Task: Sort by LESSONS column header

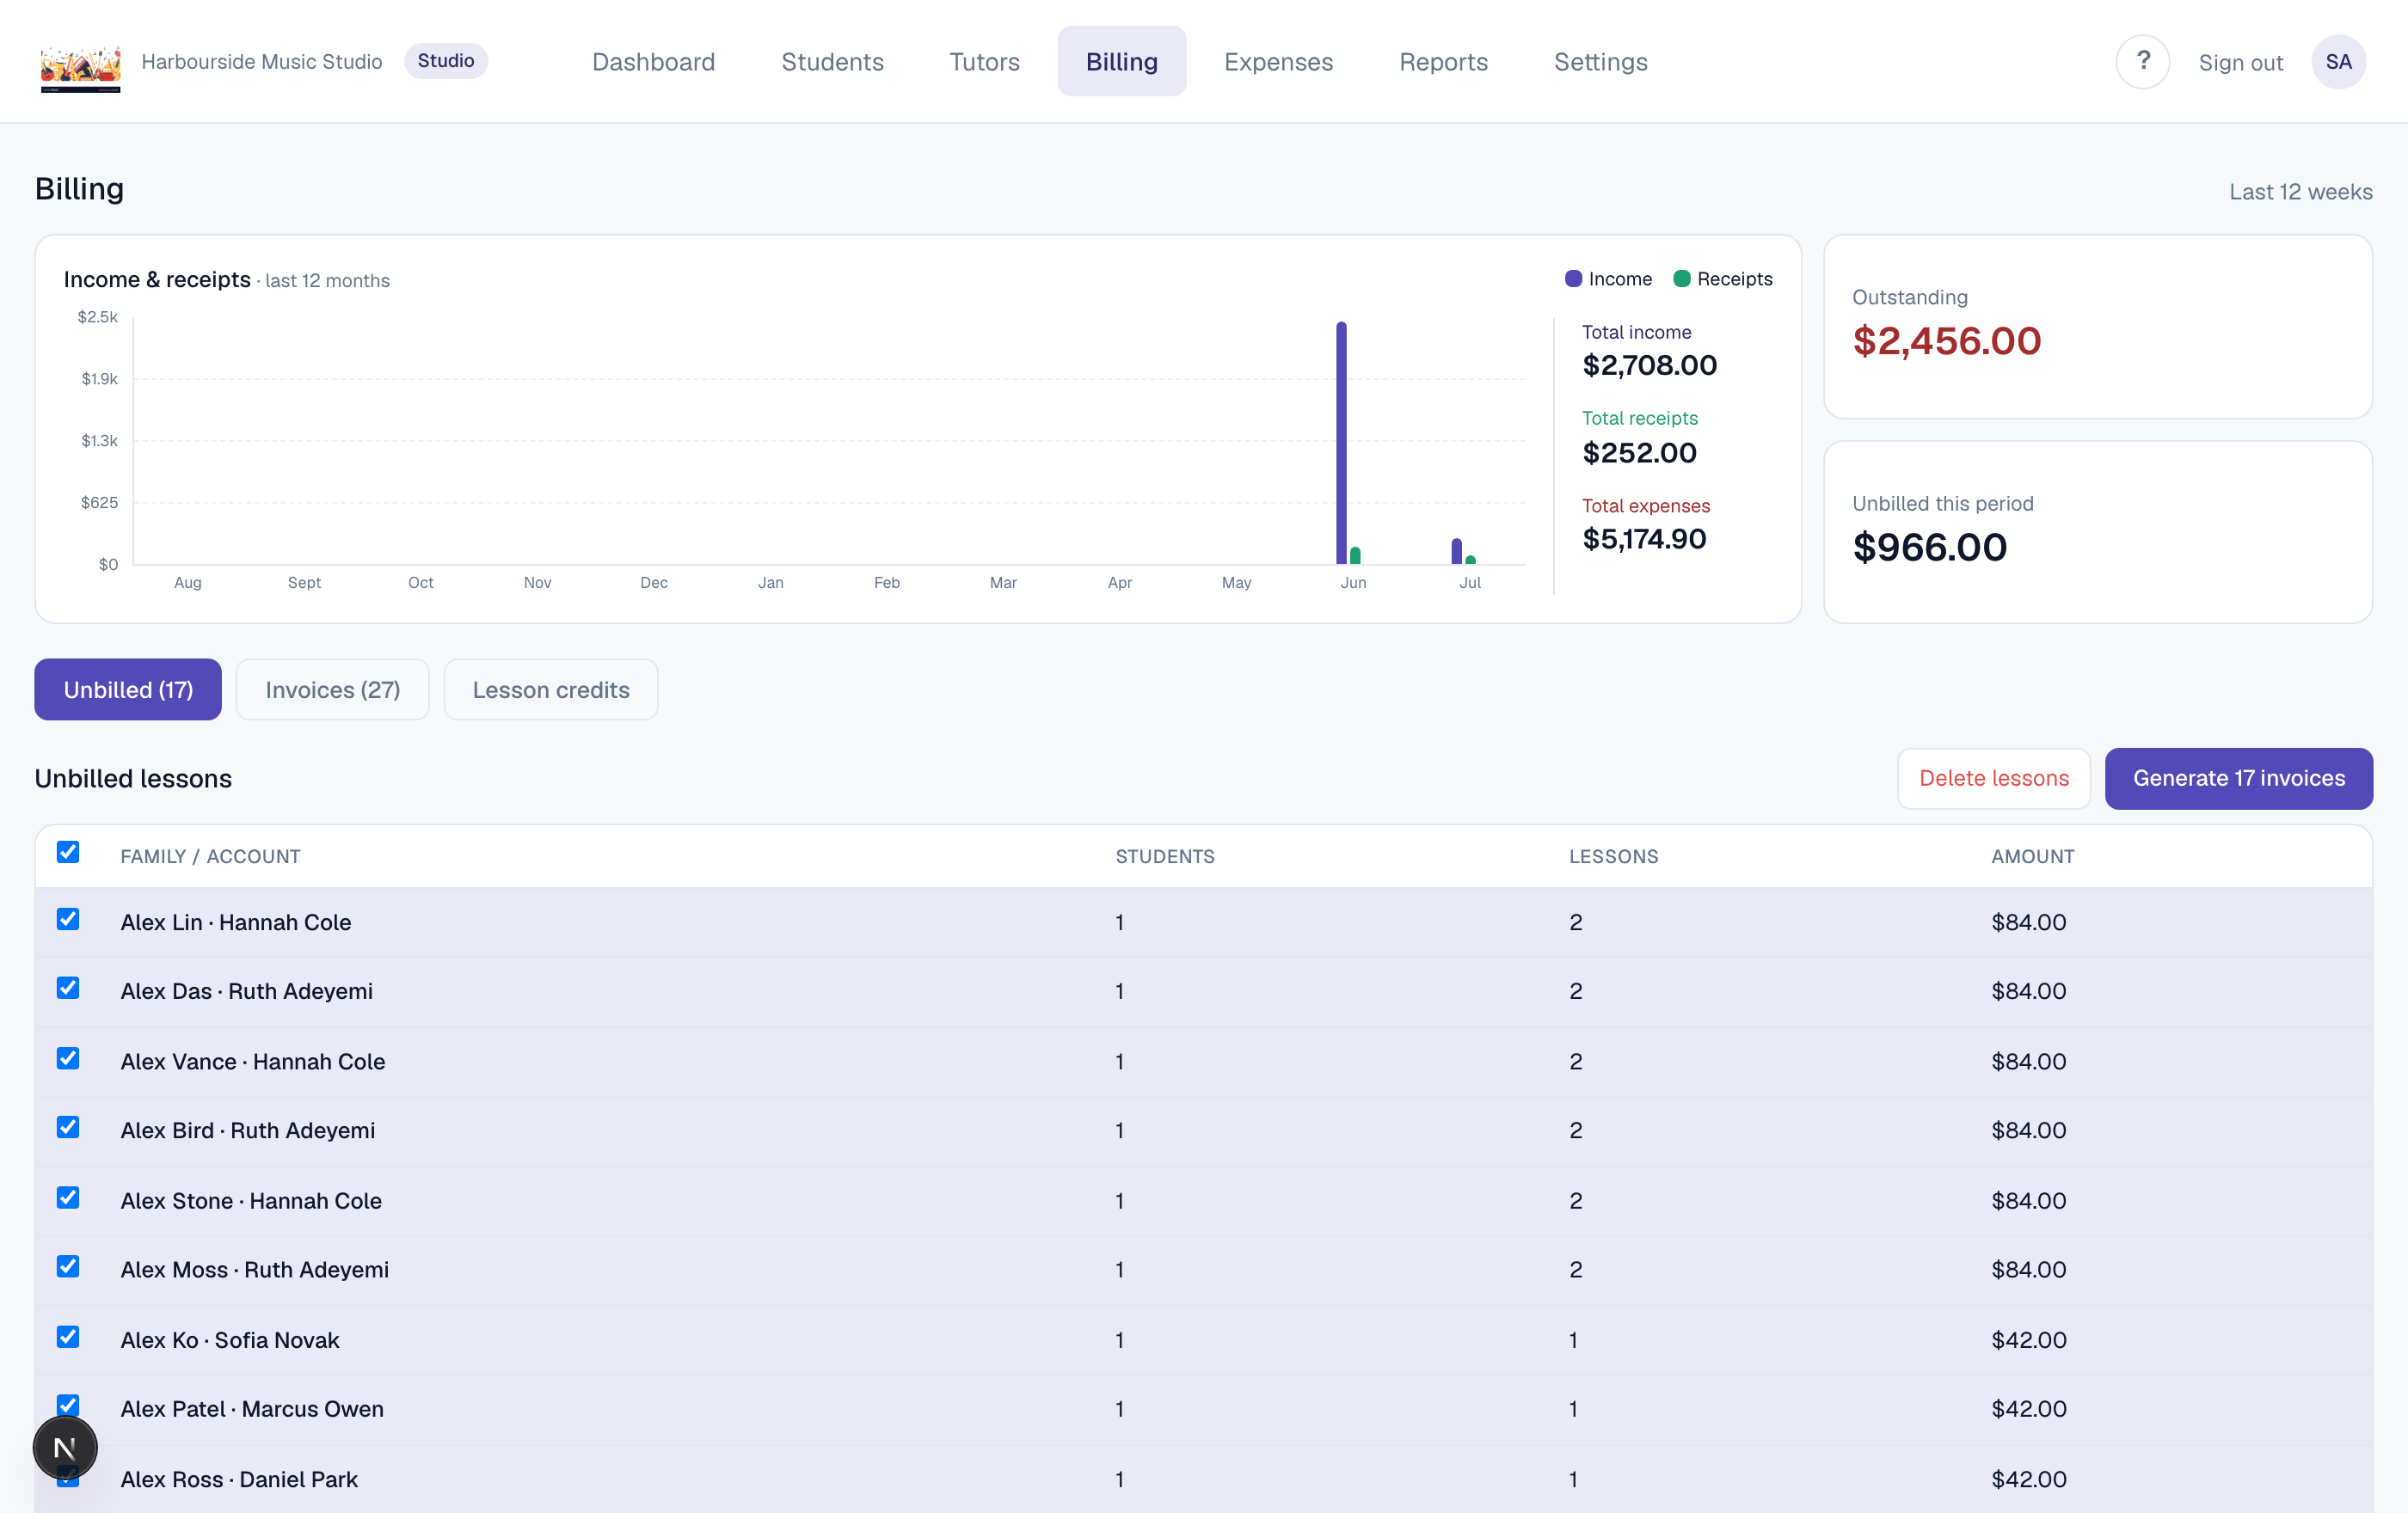Action: (1613, 856)
